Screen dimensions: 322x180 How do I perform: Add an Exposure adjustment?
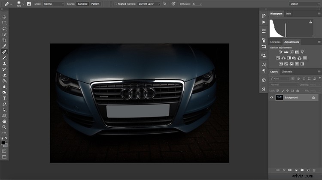[x=297, y=52]
